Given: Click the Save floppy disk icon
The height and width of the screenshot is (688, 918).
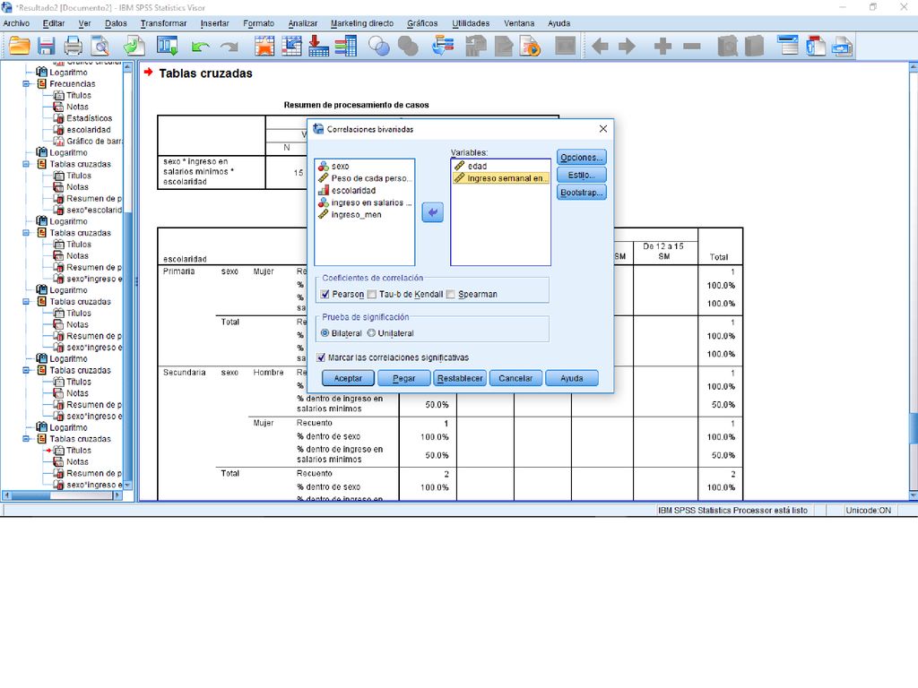Looking at the screenshot, I should pos(47,47).
